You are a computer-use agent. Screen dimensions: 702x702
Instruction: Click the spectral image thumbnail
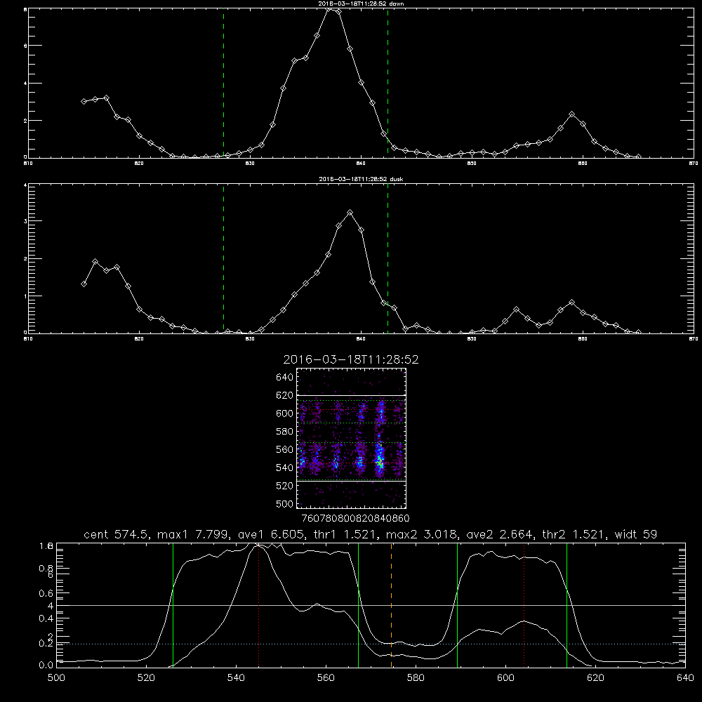(352, 438)
